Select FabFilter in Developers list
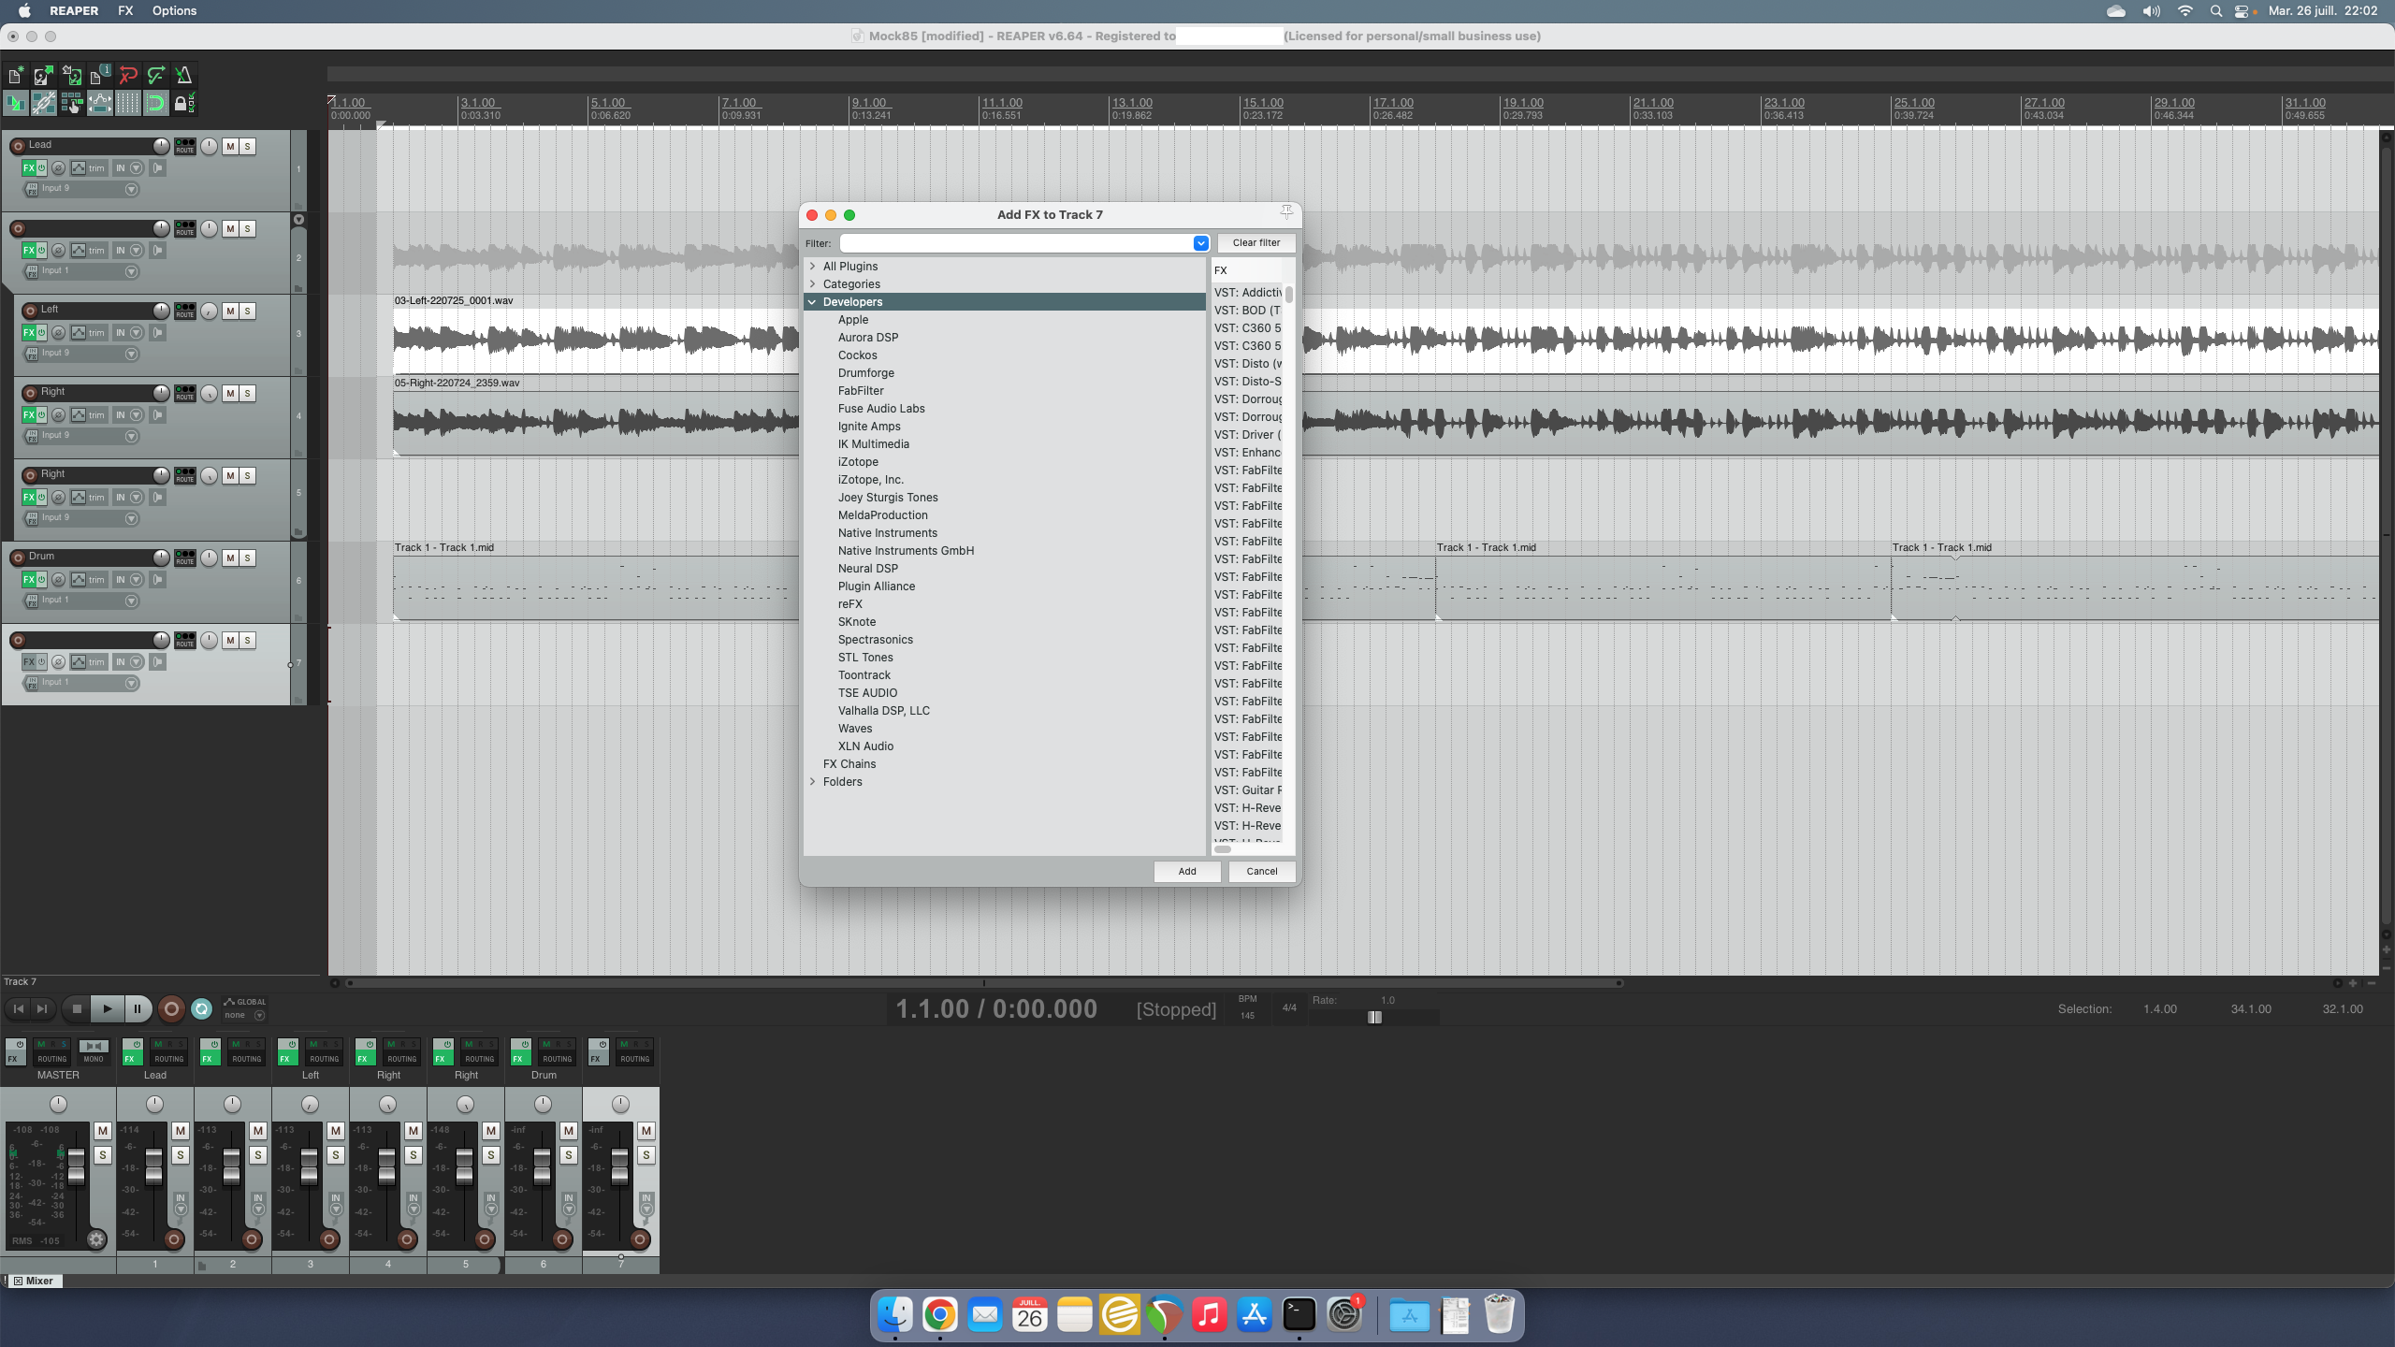 click(861, 391)
